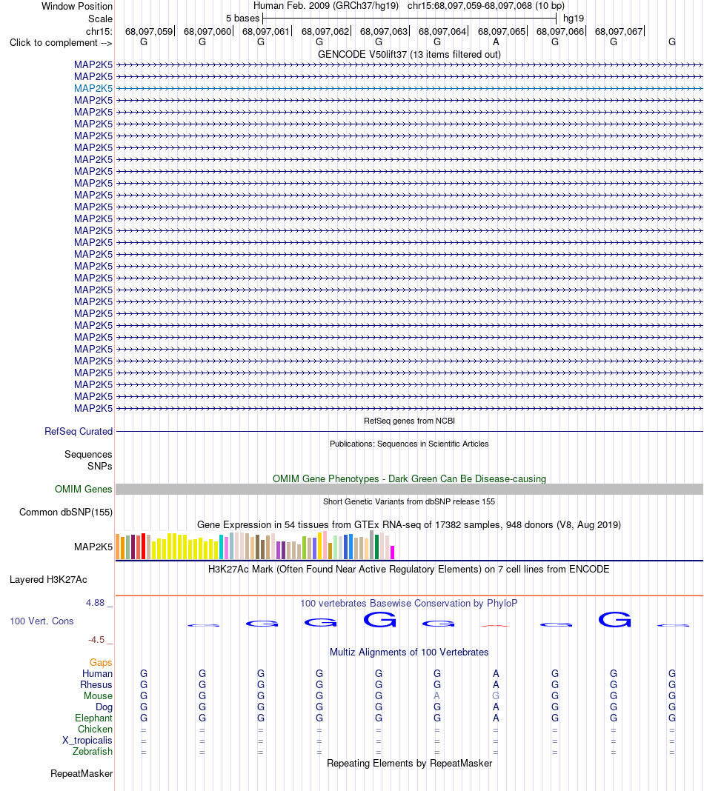Image resolution: width=704 pixels, height=791 pixels.
Task: Click the dark green bar in GTEx chart
Action: (x=376, y=547)
